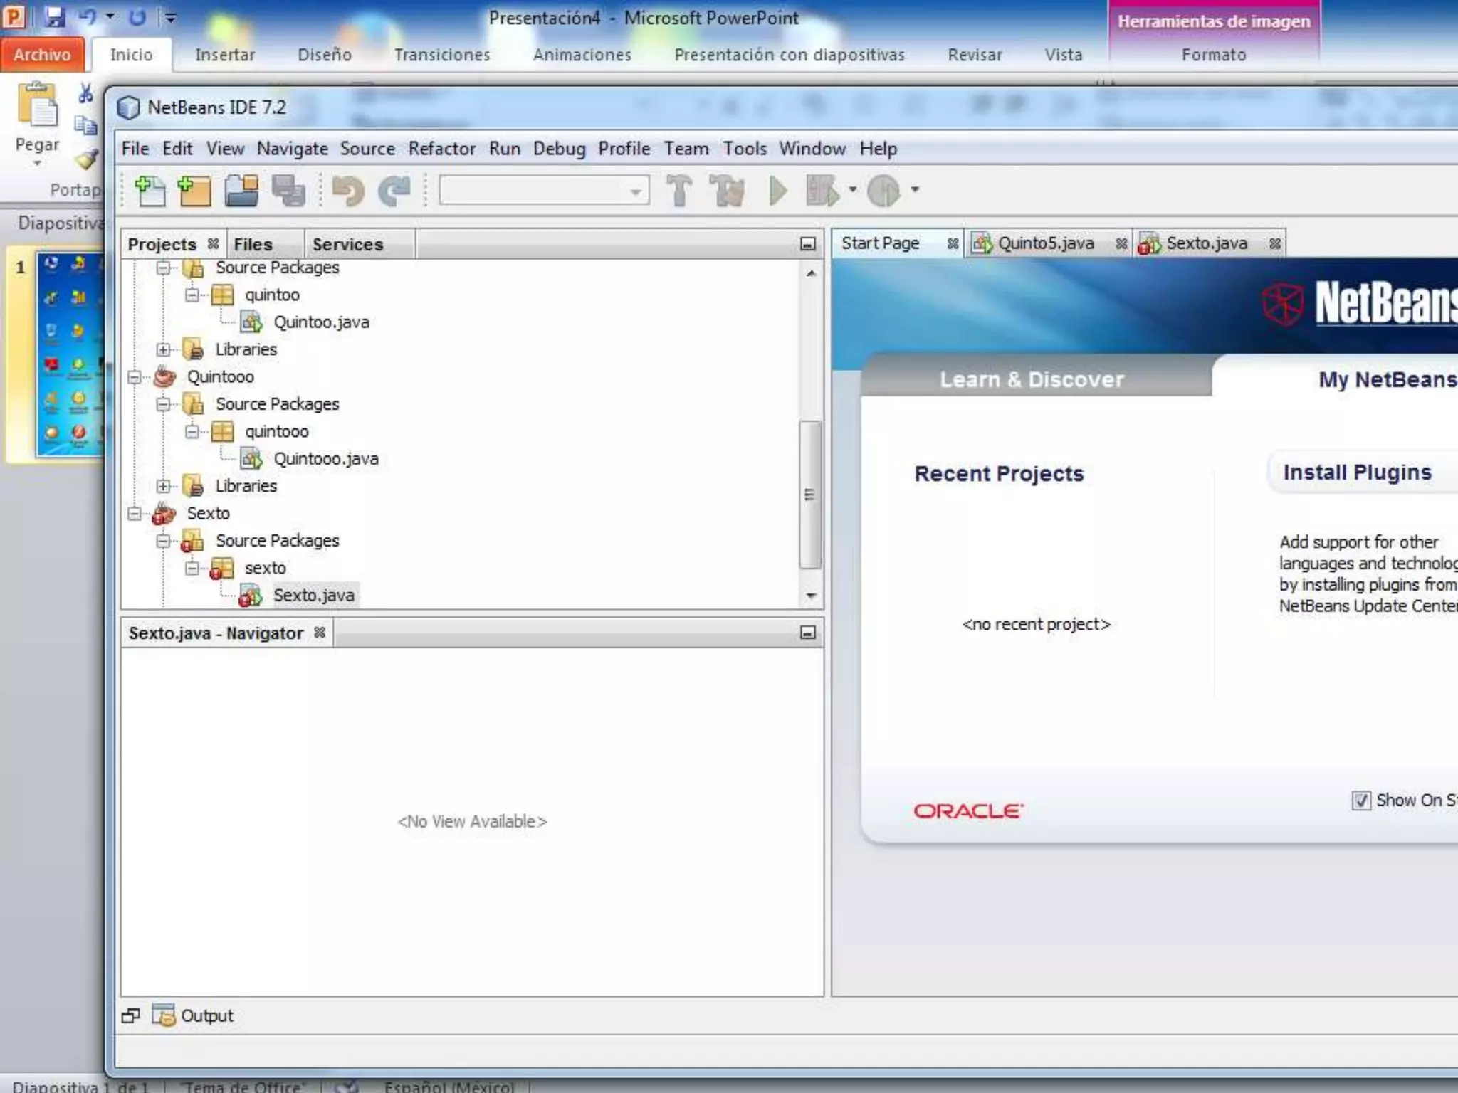This screenshot has width=1458, height=1093.
Task: Open the project configuration dropdown
Action: tap(635, 191)
